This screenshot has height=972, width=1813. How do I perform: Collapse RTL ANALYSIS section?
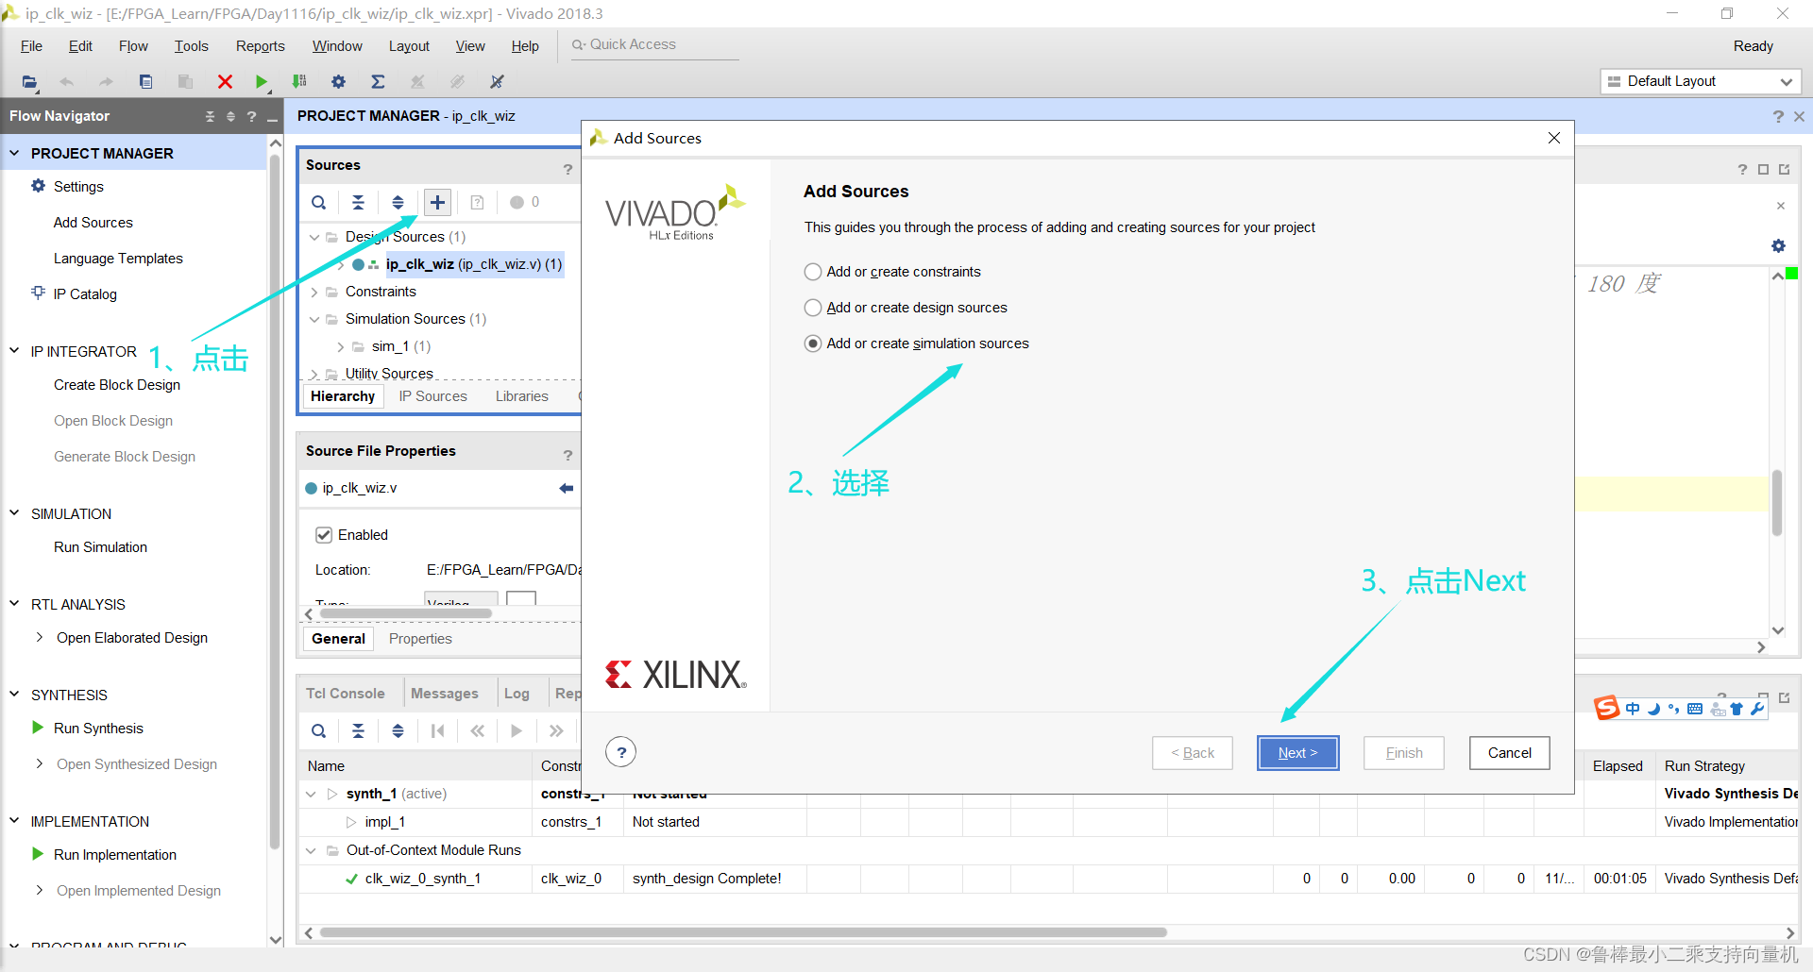14,604
